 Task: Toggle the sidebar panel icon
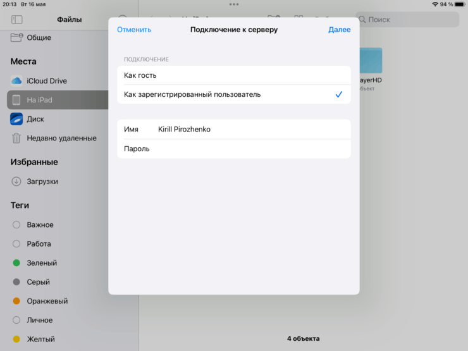click(17, 20)
